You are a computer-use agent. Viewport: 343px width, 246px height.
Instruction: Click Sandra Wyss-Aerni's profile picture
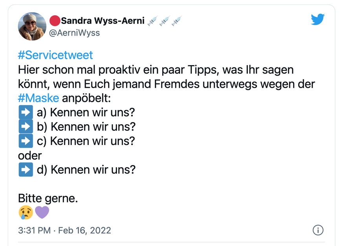[32, 26]
